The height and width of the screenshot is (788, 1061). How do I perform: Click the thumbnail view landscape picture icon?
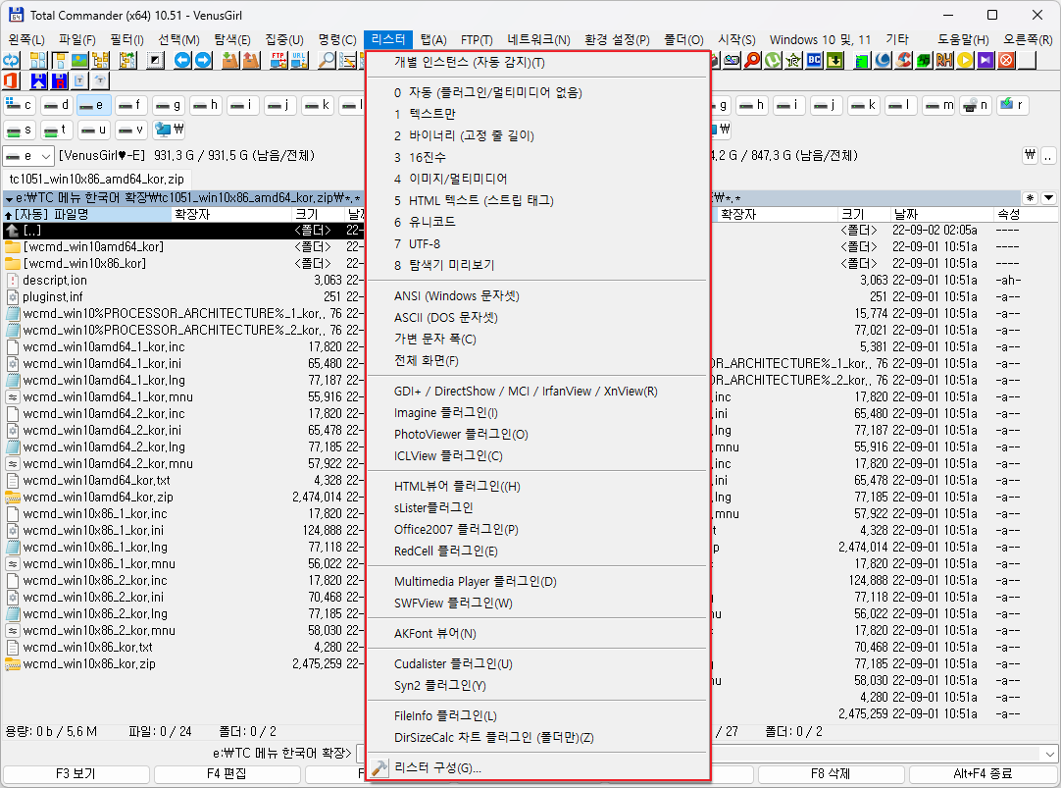pos(79,60)
